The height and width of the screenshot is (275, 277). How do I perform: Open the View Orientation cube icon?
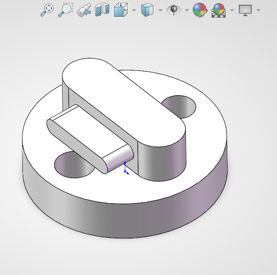[121, 10]
